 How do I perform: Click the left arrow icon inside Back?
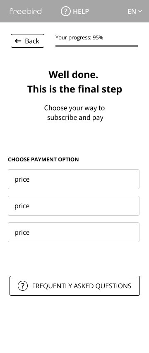[x=18, y=41]
